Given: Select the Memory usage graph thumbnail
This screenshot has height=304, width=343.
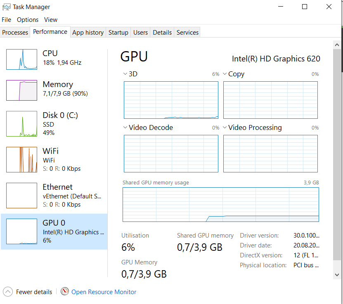Looking at the screenshot, I should 21,90.
